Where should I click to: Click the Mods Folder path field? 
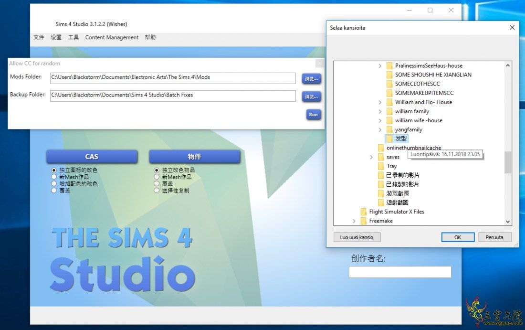[173, 78]
